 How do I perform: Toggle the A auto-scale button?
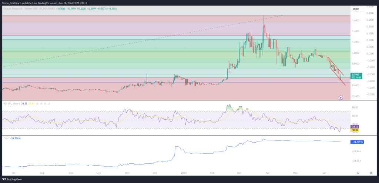tap(358, 173)
